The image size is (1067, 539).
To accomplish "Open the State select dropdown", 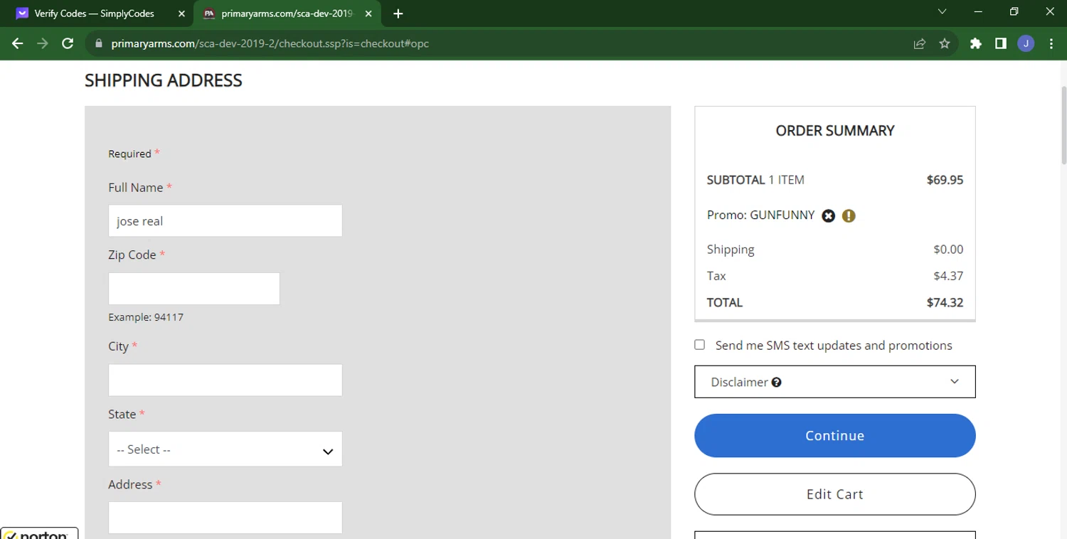I will [x=225, y=449].
